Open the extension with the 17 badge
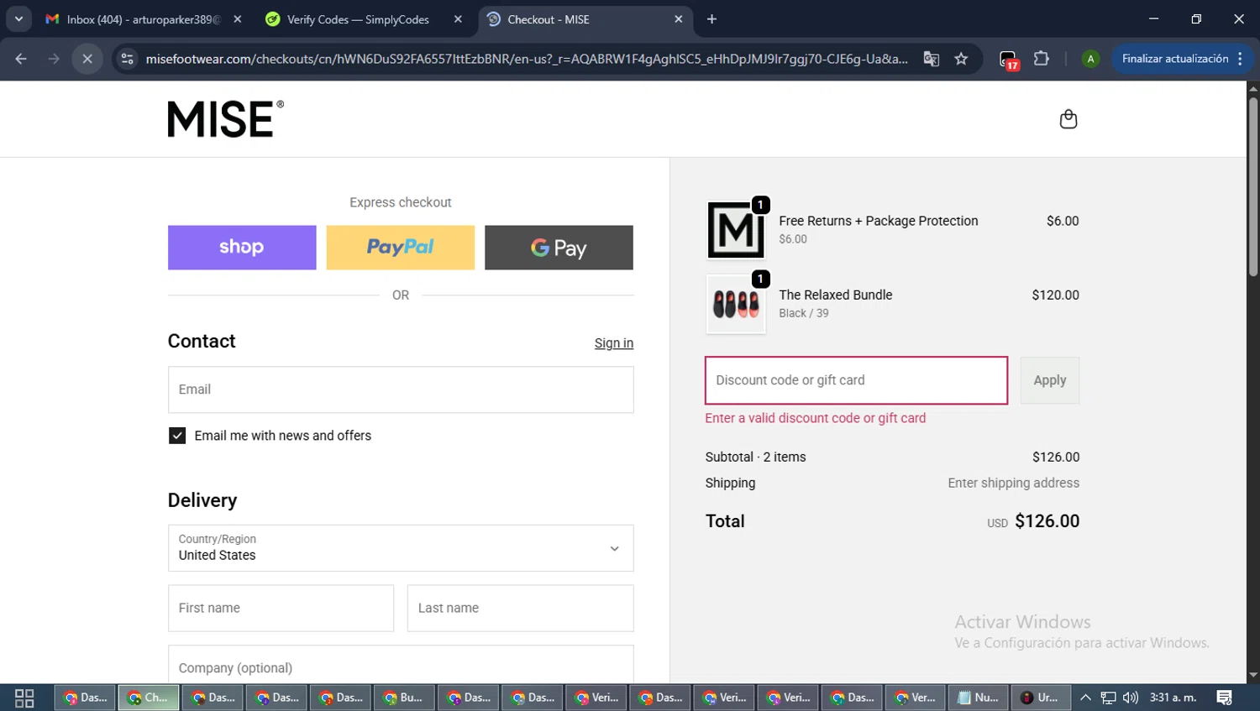This screenshot has height=711, width=1260. 1008,60
